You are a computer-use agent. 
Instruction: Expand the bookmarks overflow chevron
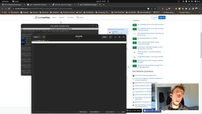click(200, 12)
